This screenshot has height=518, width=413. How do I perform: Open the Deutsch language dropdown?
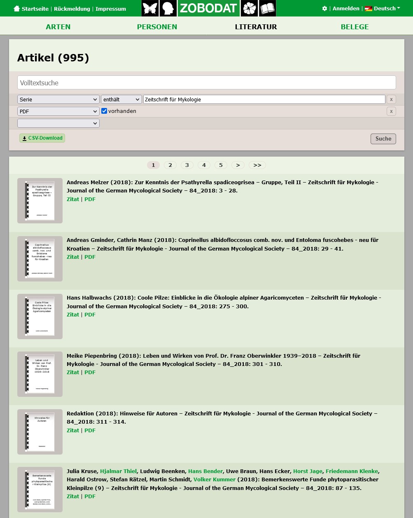383,9
